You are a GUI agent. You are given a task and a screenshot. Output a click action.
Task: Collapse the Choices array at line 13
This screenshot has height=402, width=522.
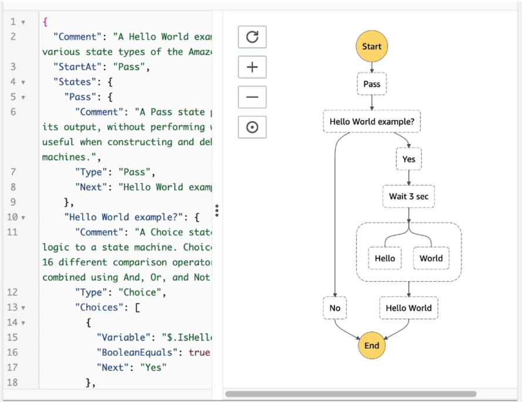point(23,308)
